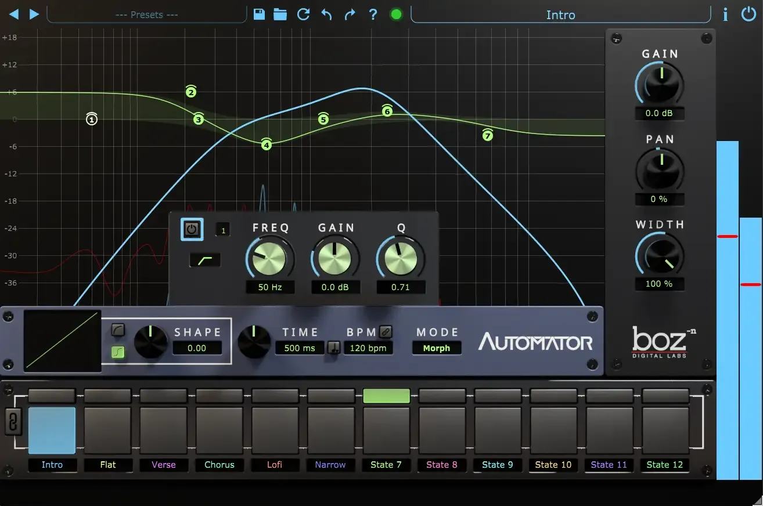
Task: Select EQ band node 4
Action: tap(267, 145)
